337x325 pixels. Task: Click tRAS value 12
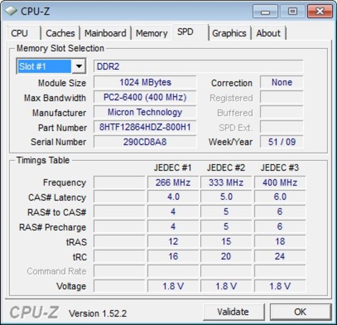173,241
